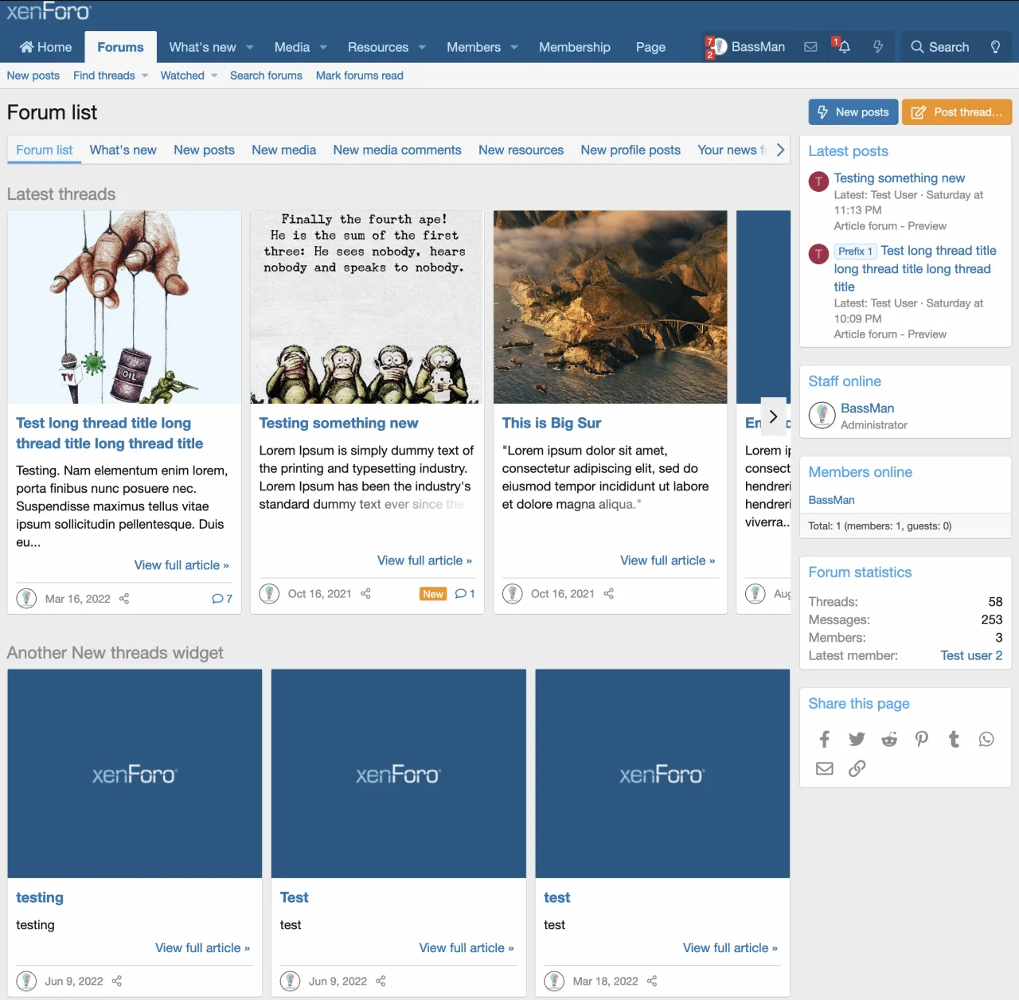Image resolution: width=1019 pixels, height=1000 pixels.
Task: Advance latest threads carousel to next slide
Action: tap(773, 416)
